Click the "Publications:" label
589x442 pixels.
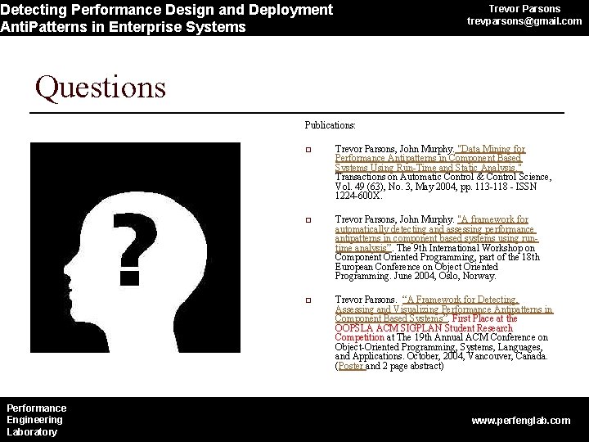330,125
